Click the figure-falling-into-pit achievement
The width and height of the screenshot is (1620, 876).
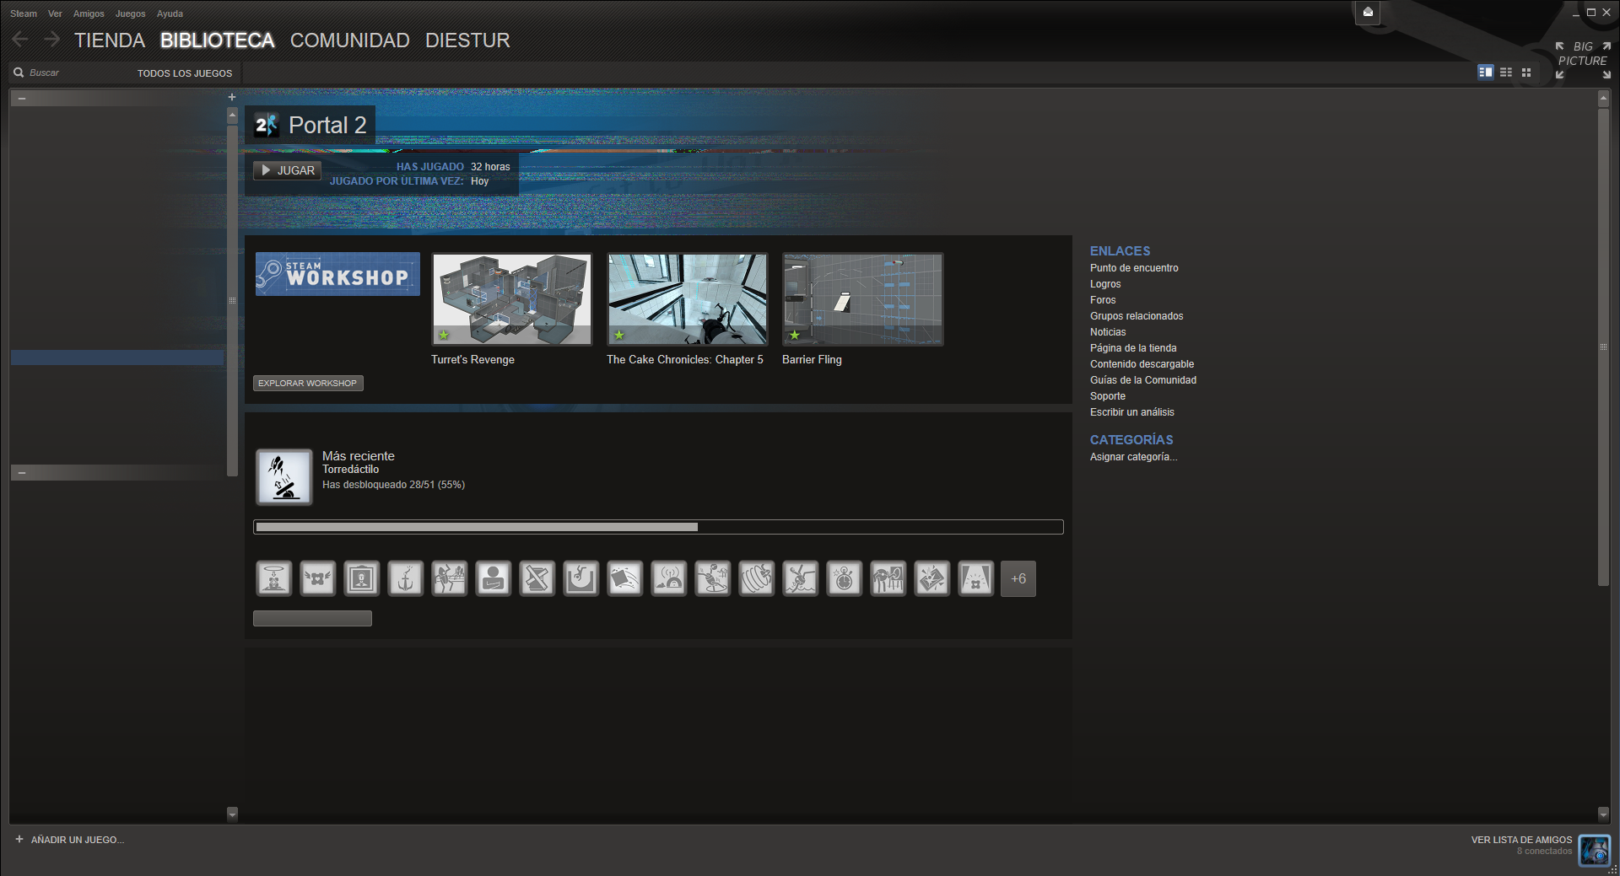pos(581,578)
